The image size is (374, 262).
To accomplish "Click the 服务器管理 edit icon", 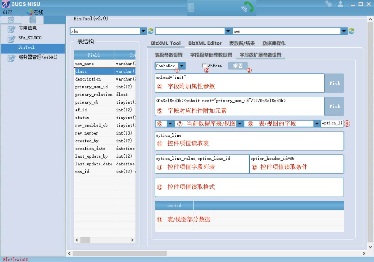I will 11,58.
